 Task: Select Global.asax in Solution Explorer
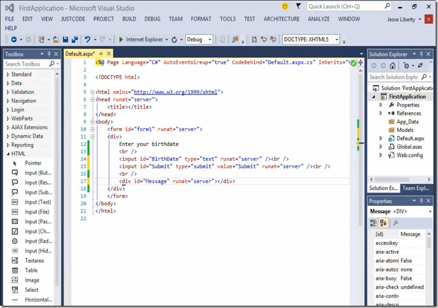point(409,147)
